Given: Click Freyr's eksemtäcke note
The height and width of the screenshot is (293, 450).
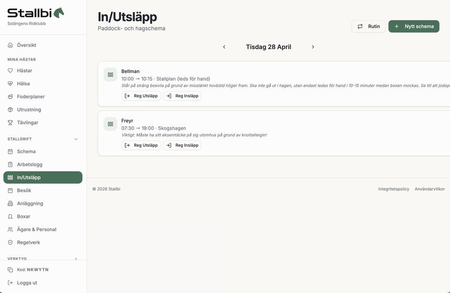Looking at the screenshot, I should (x=194, y=135).
